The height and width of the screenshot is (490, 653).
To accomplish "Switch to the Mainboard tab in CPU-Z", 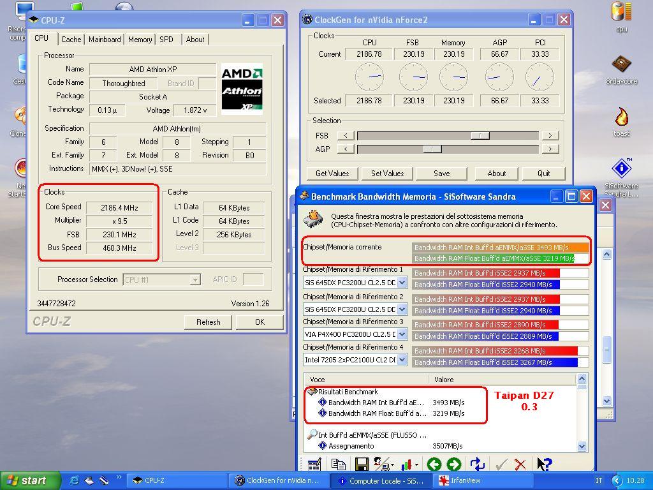I will 105,39.
